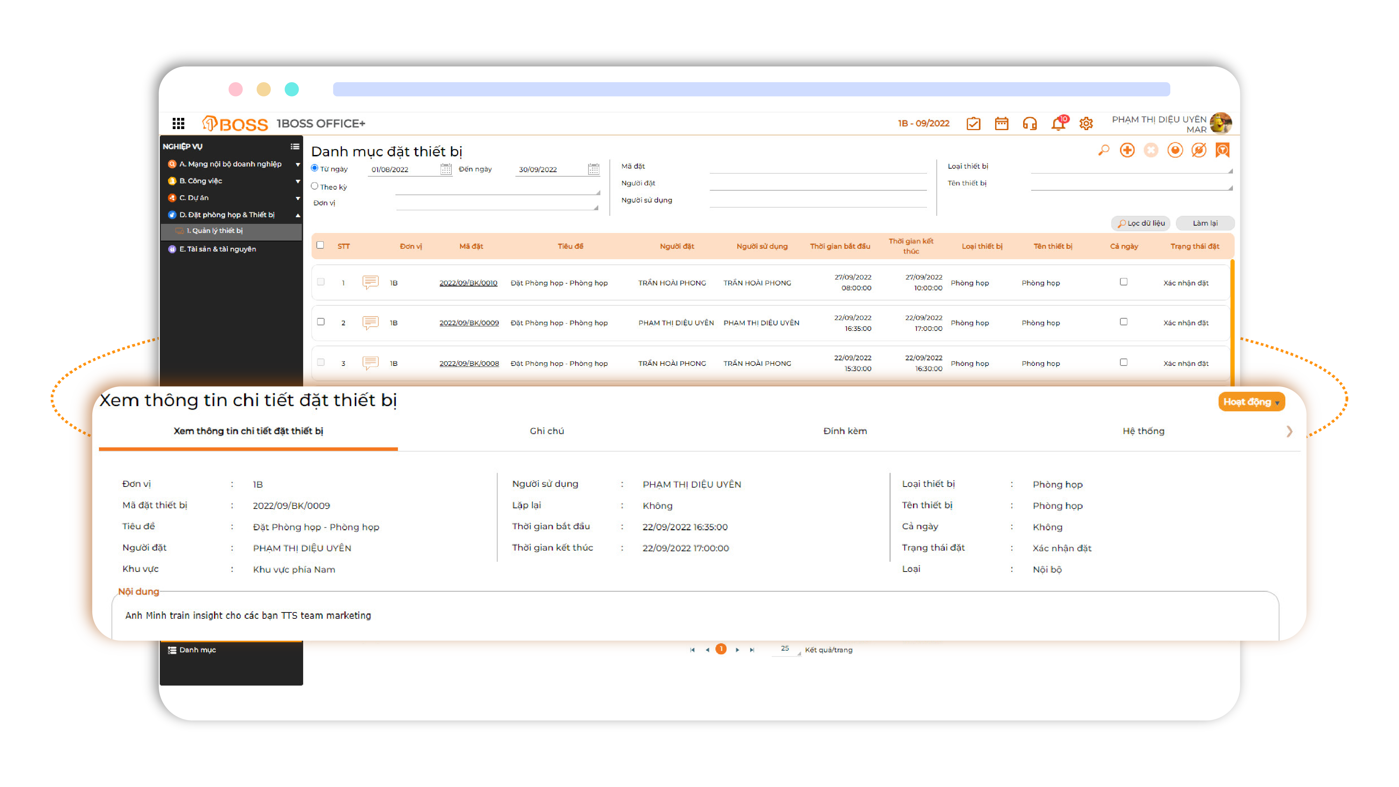Click the notification bell icon
1399x787 pixels.
tap(1057, 124)
